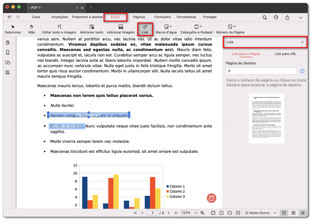The width and height of the screenshot is (311, 220).
Task: Choose the Editar texto e imagem tool
Action: (59, 29)
